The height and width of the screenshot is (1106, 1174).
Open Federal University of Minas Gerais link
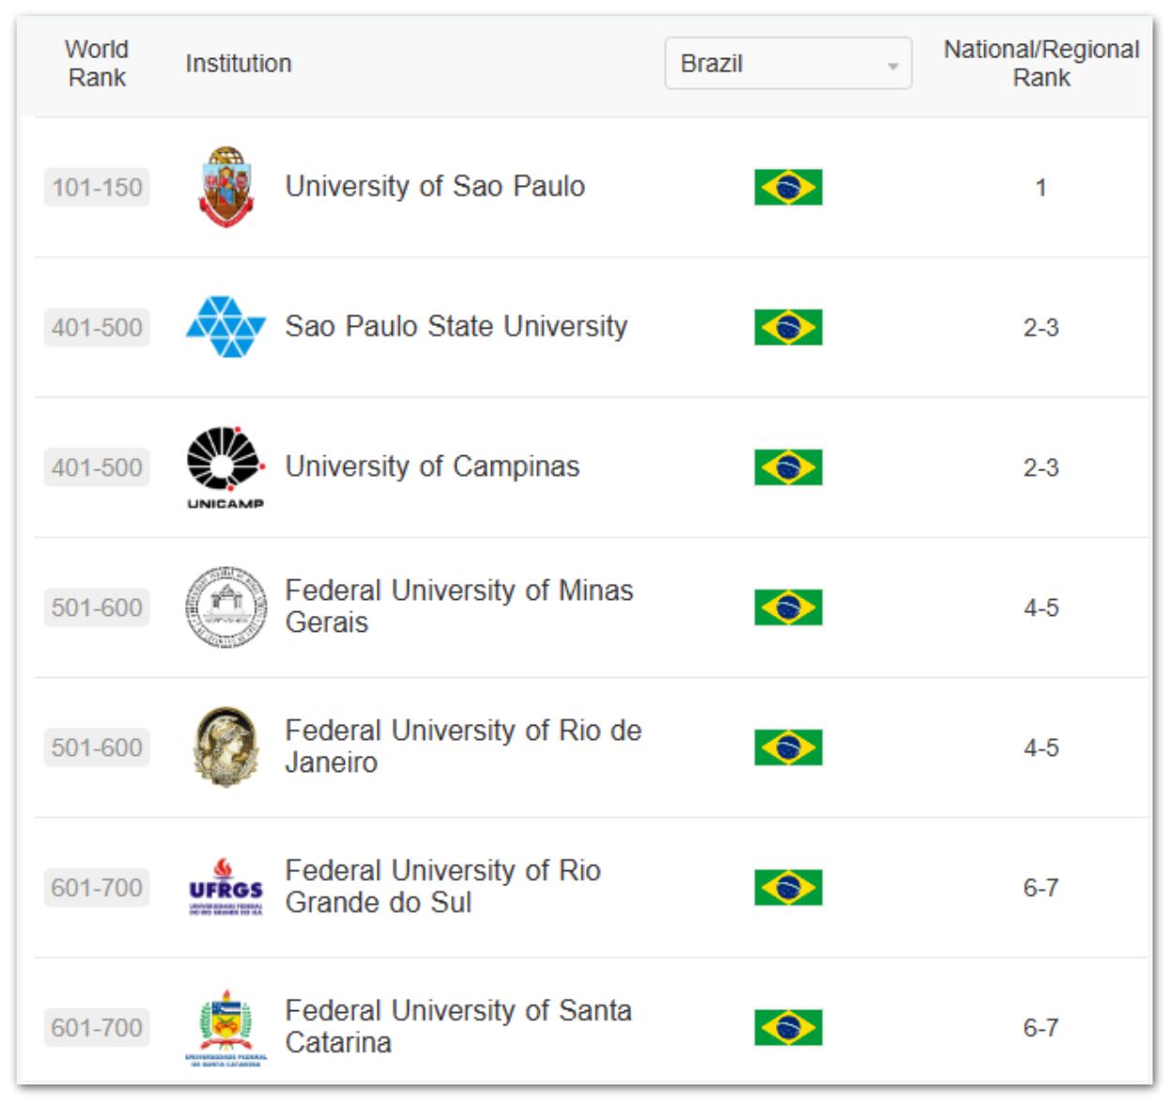pyautogui.click(x=458, y=607)
